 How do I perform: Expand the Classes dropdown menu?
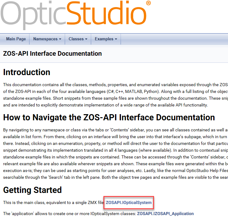click(x=78, y=39)
